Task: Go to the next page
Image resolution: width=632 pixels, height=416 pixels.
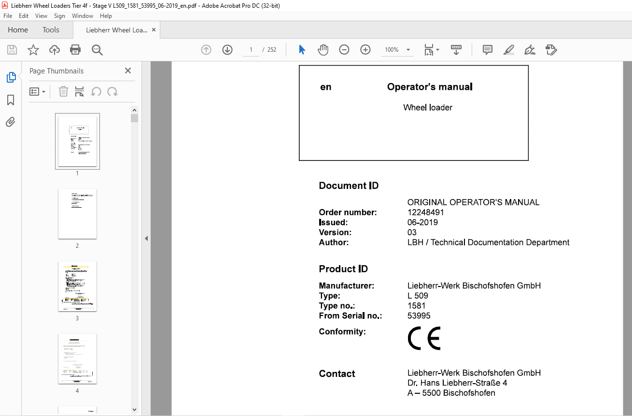Action: click(x=227, y=50)
